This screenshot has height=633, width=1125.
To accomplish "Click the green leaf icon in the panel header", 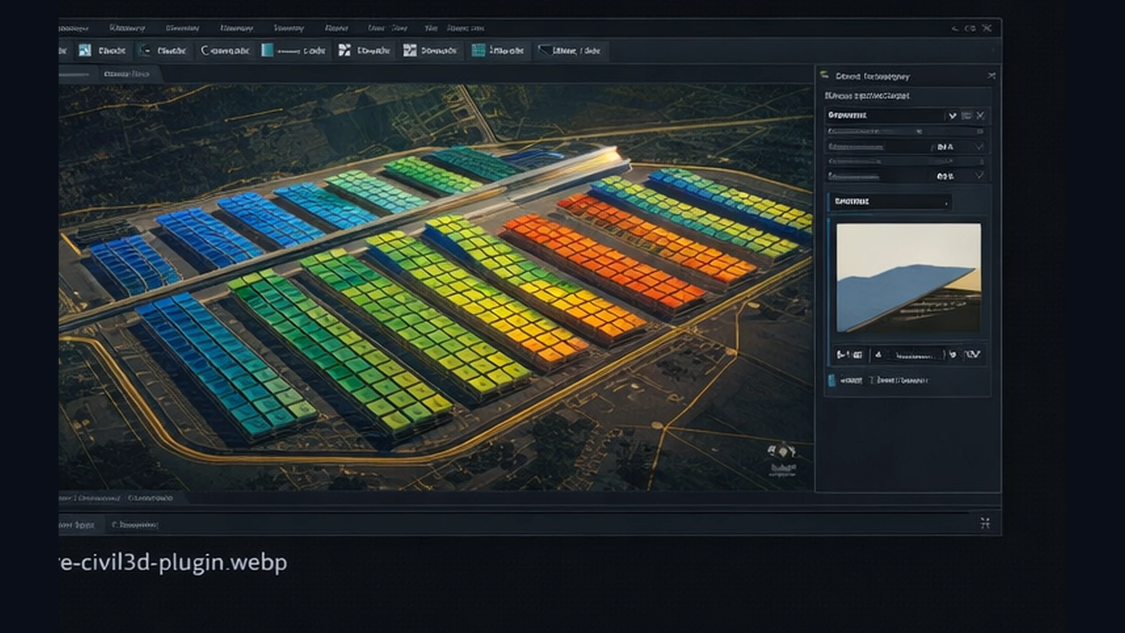I will (824, 76).
